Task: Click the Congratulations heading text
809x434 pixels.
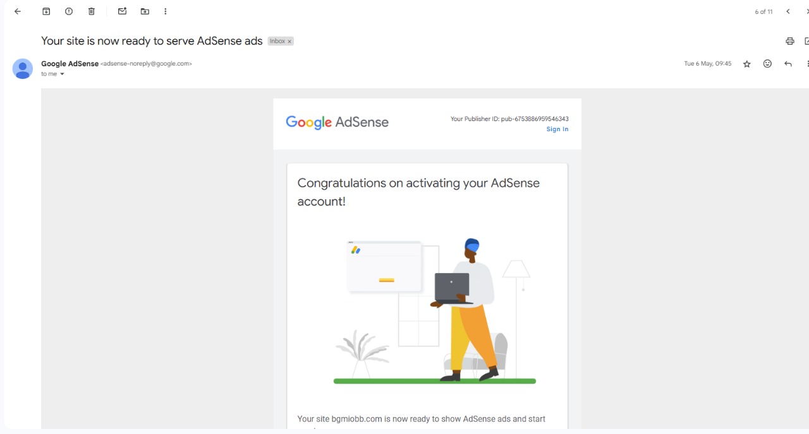Action: pos(418,192)
